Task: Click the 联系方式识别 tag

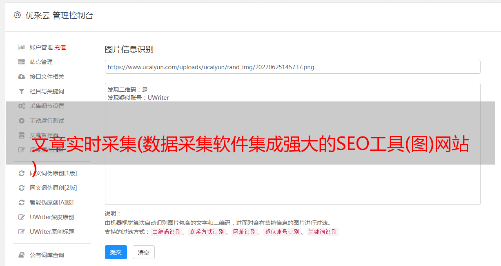Action: (207, 232)
